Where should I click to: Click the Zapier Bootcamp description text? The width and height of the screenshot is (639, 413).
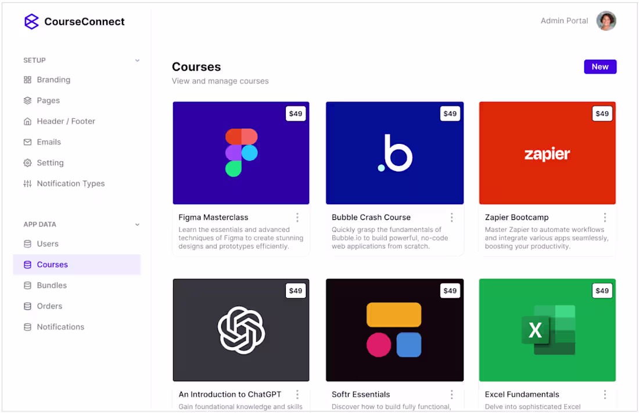tap(547, 238)
